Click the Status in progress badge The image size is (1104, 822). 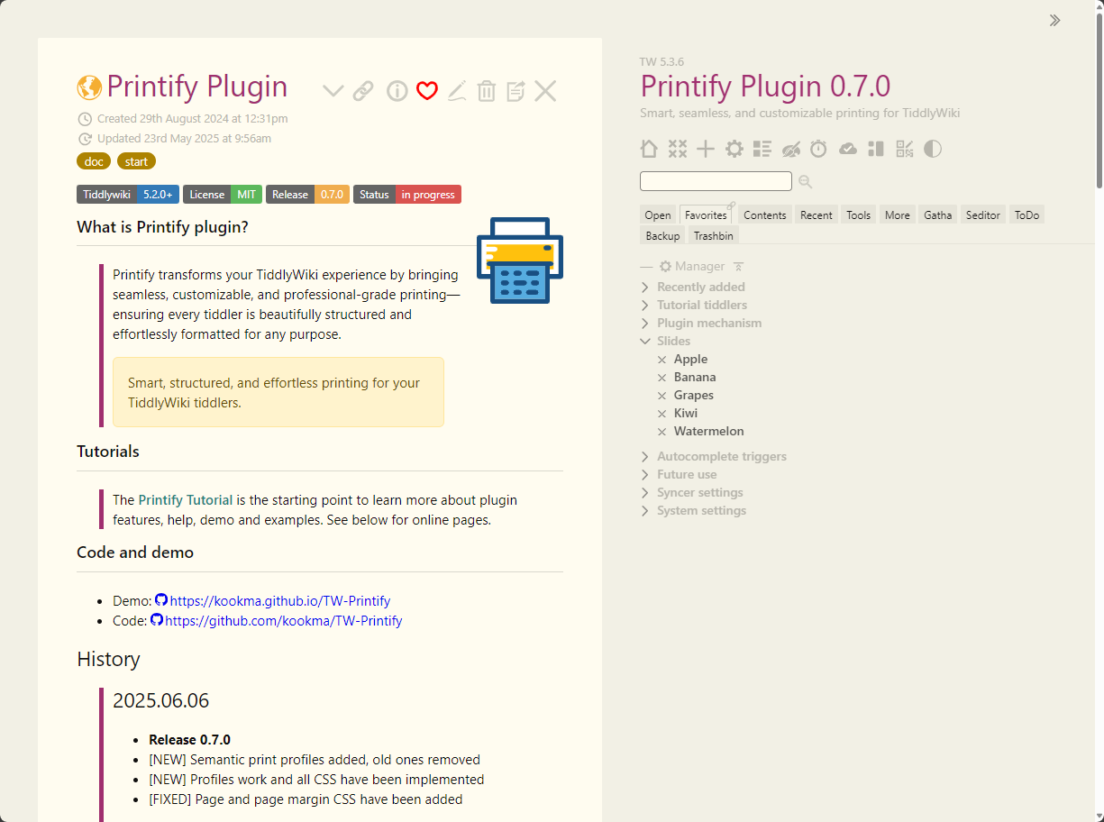pos(407,194)
